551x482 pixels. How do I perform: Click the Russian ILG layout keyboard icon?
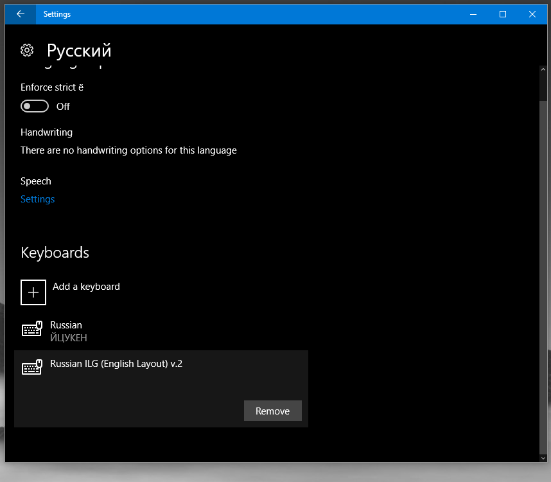(x=32, y=368)
